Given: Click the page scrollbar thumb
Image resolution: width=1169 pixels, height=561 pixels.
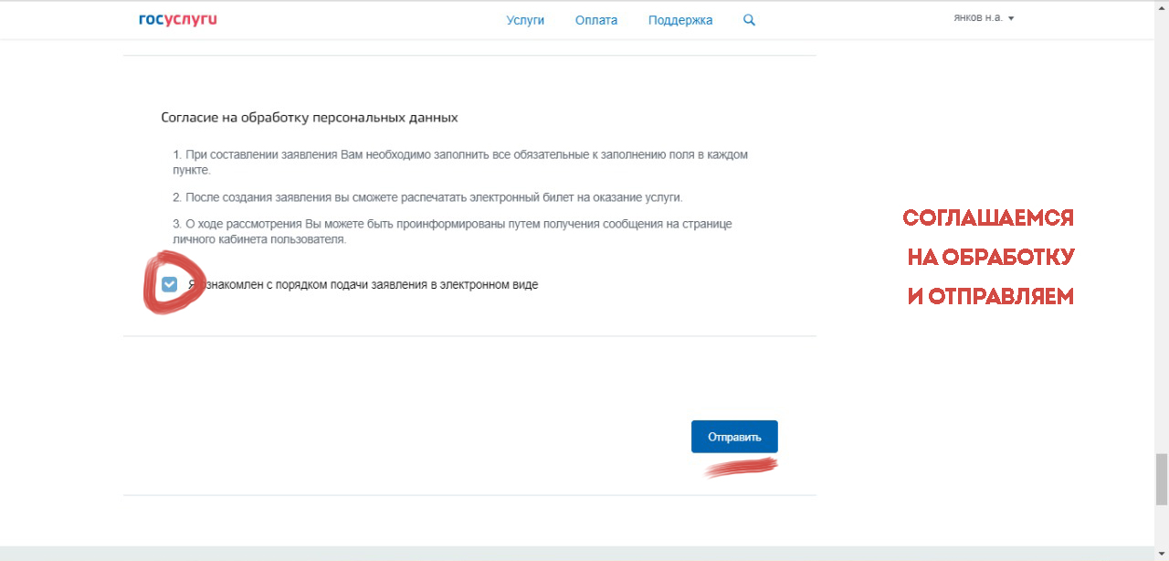Looking at the screenshot, I should 1161,479.
